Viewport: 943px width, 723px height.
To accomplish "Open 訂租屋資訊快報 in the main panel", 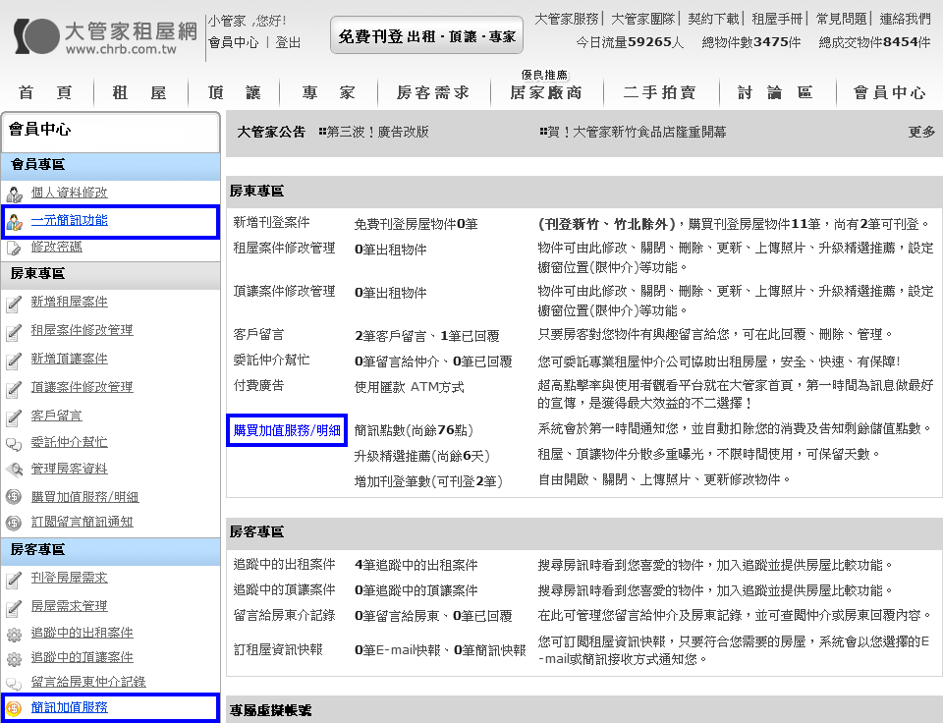I will (x=278, y=649).
